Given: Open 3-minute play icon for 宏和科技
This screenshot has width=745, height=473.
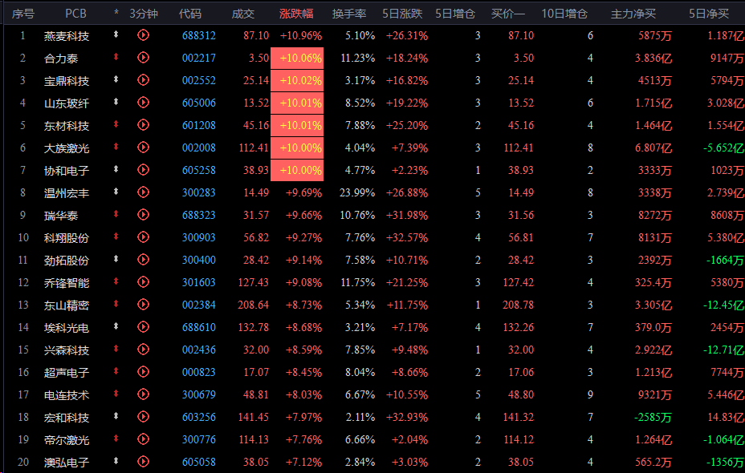Looking at the screenshot, I should [143, 417].
